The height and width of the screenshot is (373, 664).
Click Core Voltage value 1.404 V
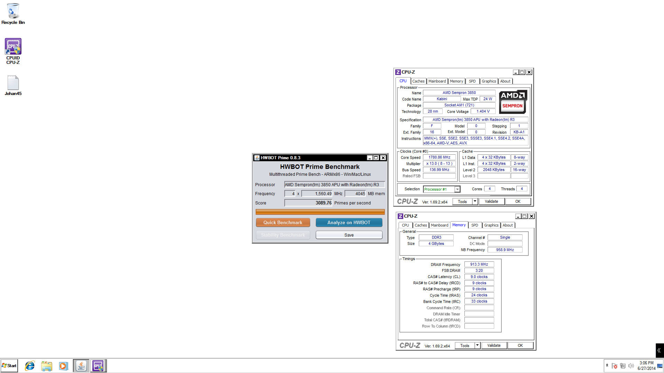coord(483,112)
